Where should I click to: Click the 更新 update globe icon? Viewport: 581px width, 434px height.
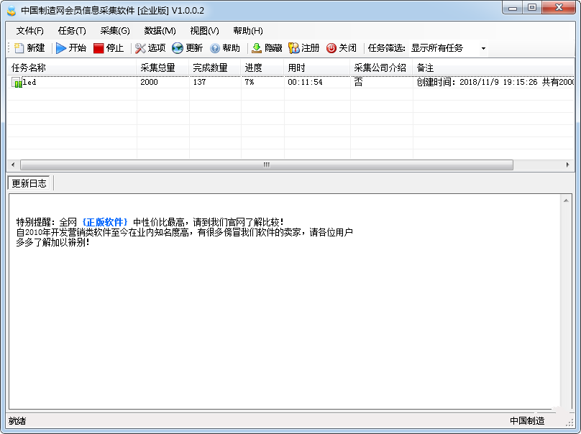coord(178,48)
